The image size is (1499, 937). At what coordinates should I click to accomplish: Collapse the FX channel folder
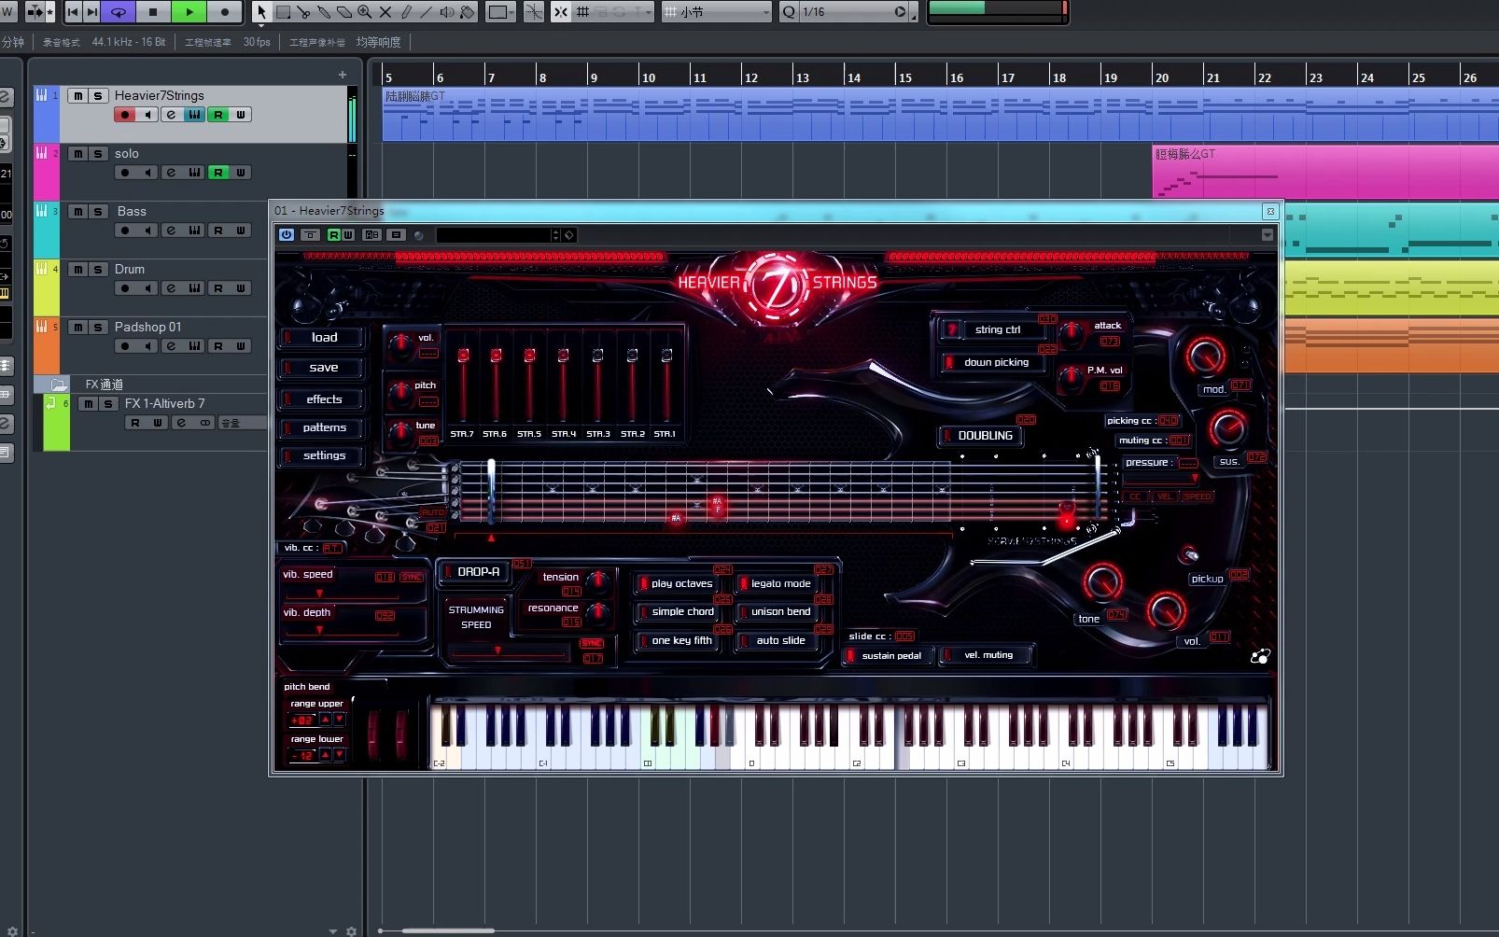click(59, 385)
